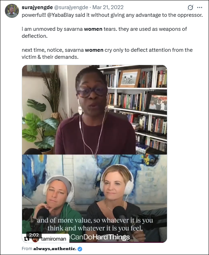Click the tamiroman username label
The image size is (209, 255).
[x=54, y=239]
